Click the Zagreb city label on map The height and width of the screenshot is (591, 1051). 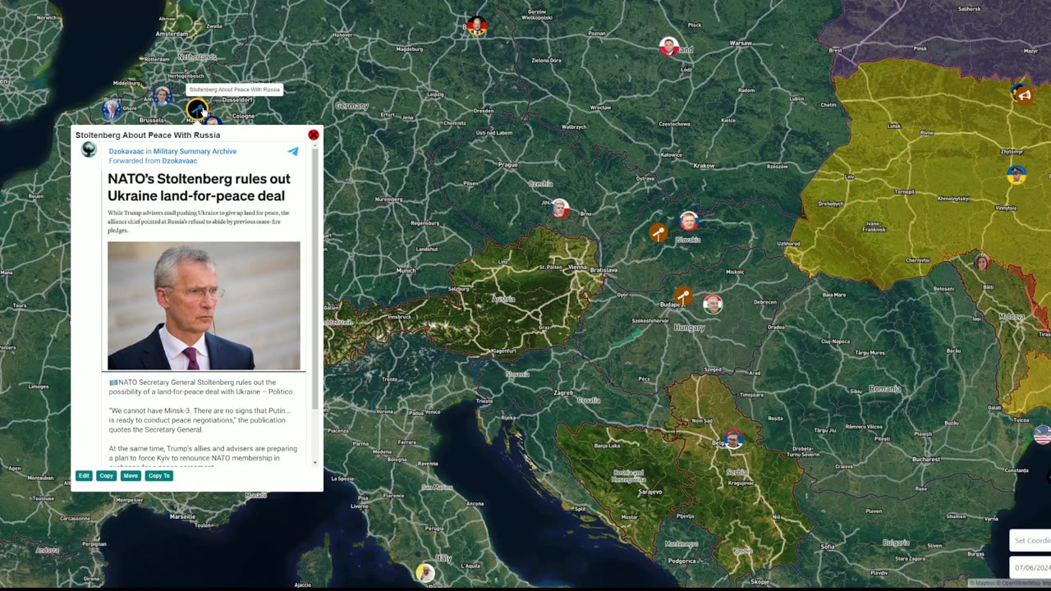click(563, 393)
